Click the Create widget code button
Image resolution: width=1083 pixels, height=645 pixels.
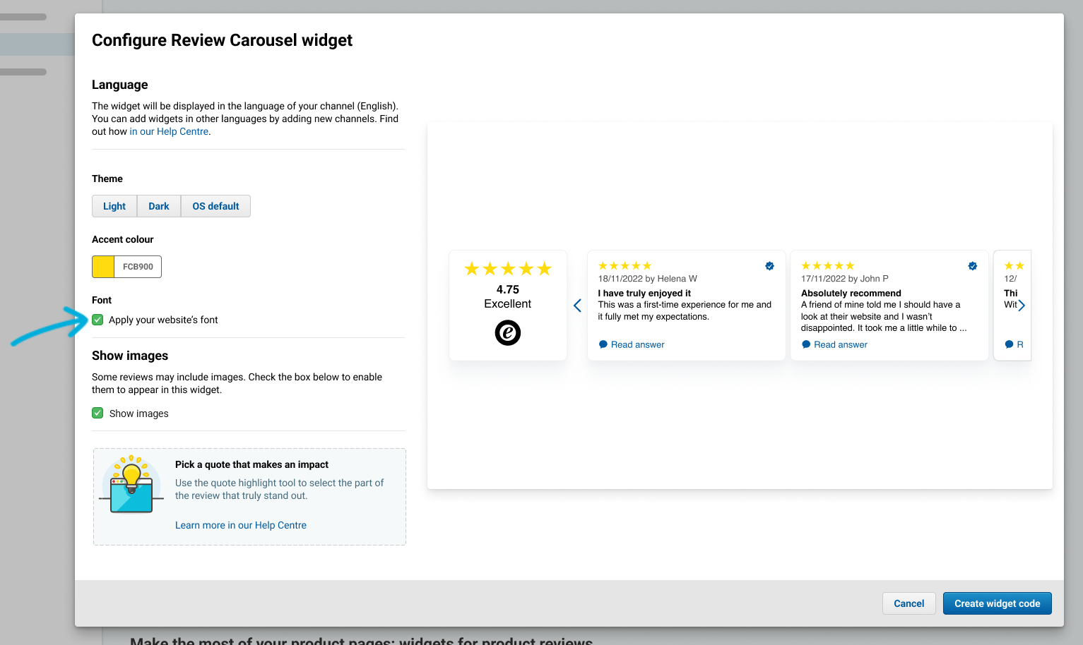[x=997, y=603]
